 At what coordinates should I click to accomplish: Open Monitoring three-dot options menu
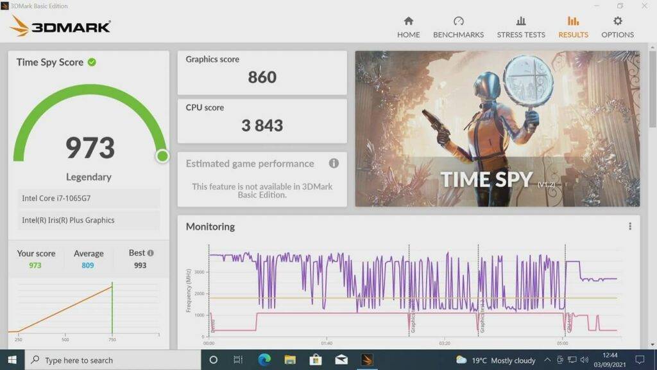(630, 227)
